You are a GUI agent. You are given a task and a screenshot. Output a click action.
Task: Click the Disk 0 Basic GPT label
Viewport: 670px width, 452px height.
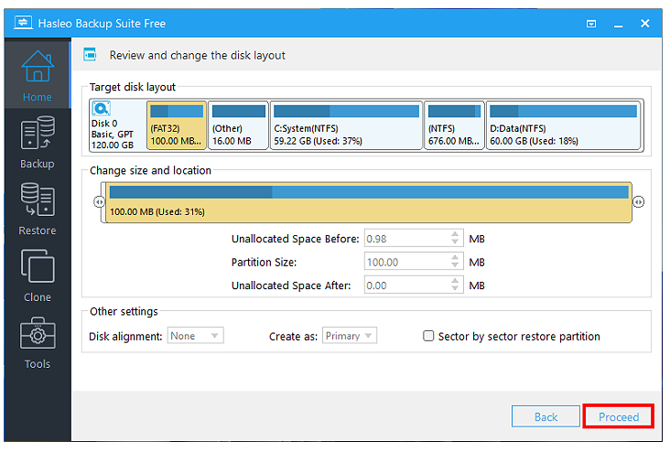click(x=113, y=135)
